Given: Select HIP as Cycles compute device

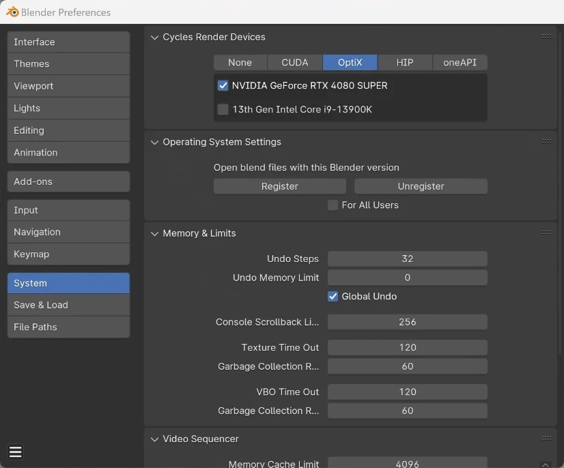Looking at the screenshot, I should point(405,63).
